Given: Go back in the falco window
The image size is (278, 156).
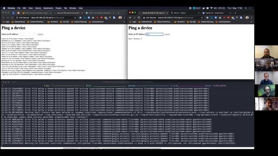Looking at the screenshot, I should [x=3, y=18].
